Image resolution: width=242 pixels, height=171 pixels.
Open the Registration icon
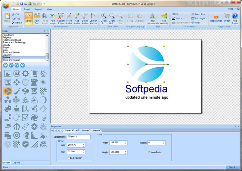(216, 17)
